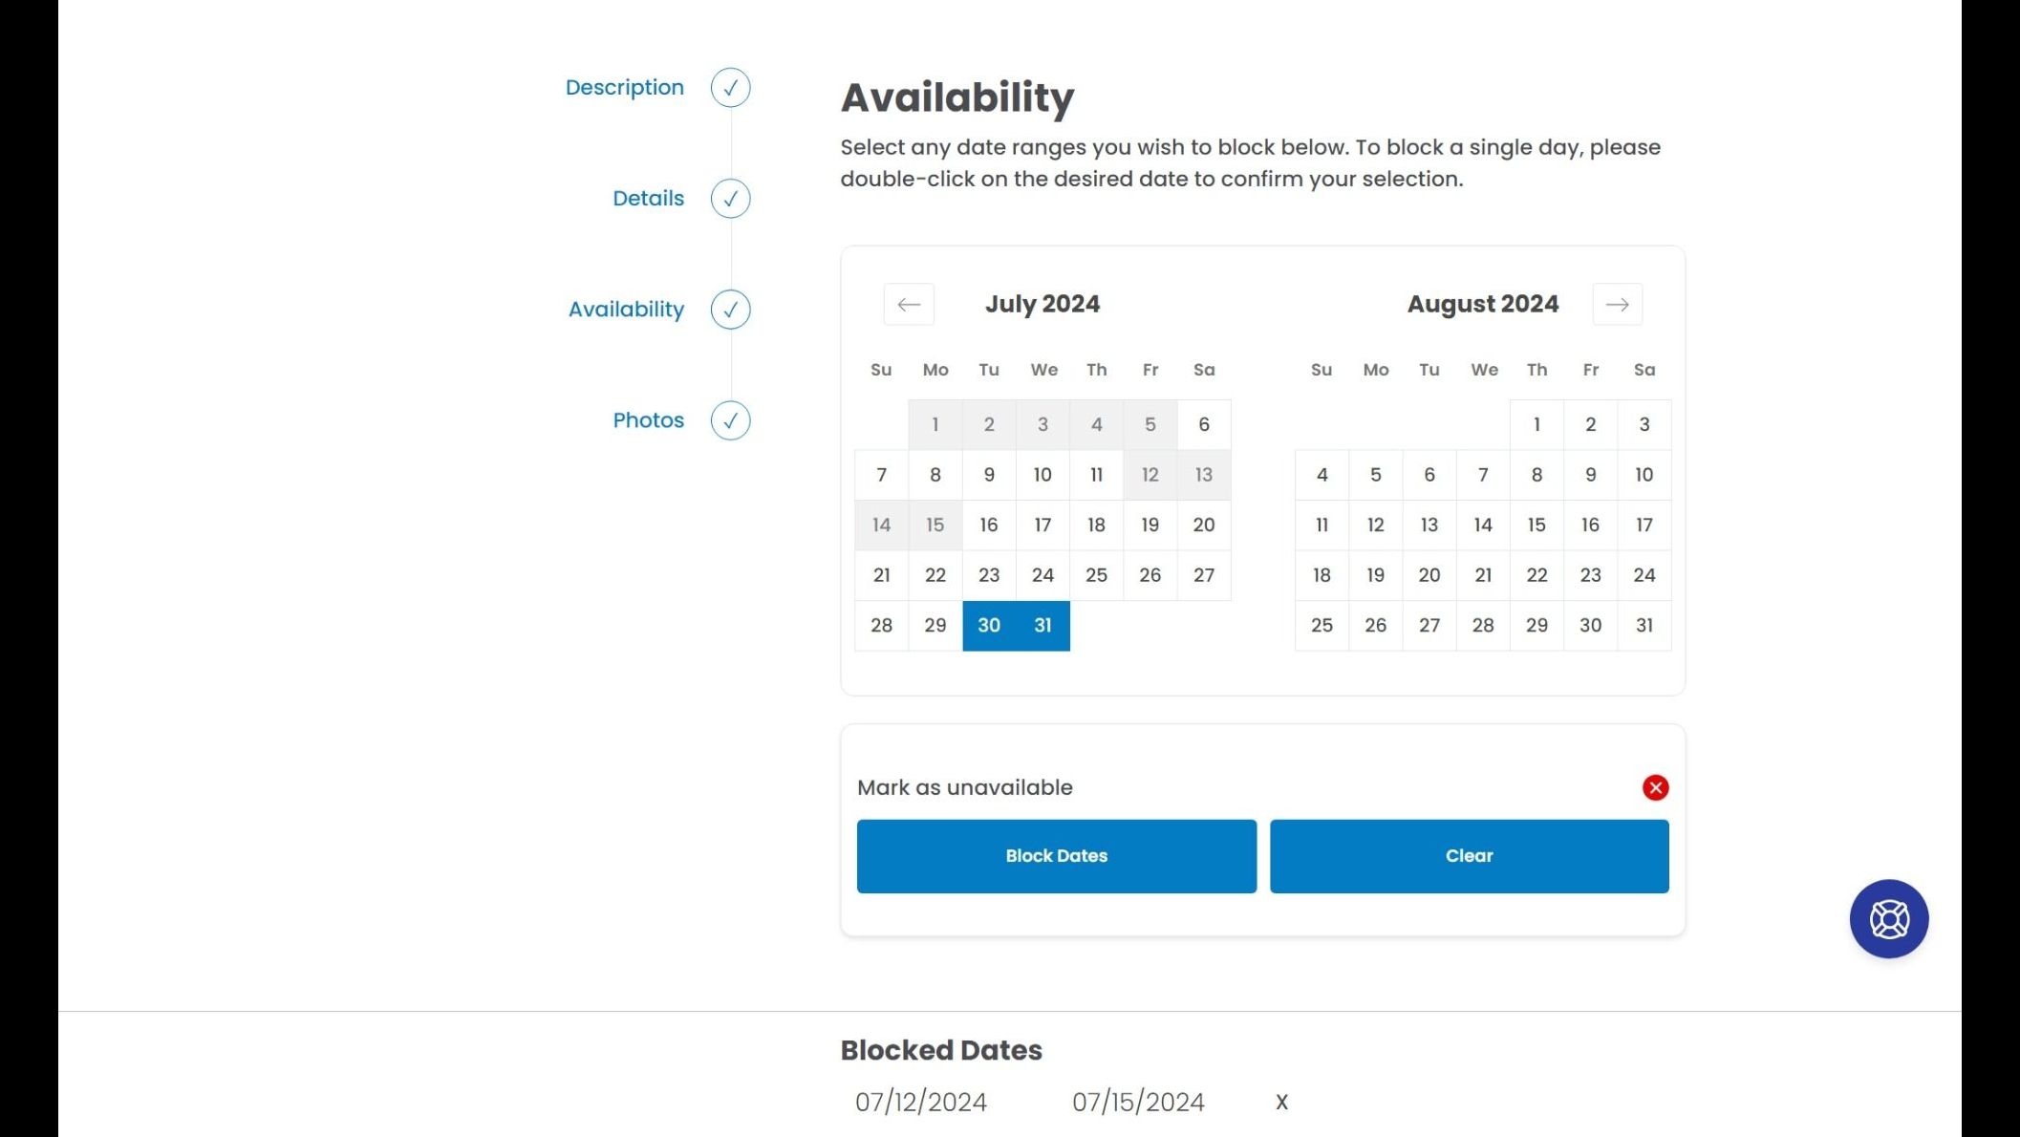Click the 07/15/2024 end date field
This screenshot has height=1137, width=2020.
tap(1137, 1101)
